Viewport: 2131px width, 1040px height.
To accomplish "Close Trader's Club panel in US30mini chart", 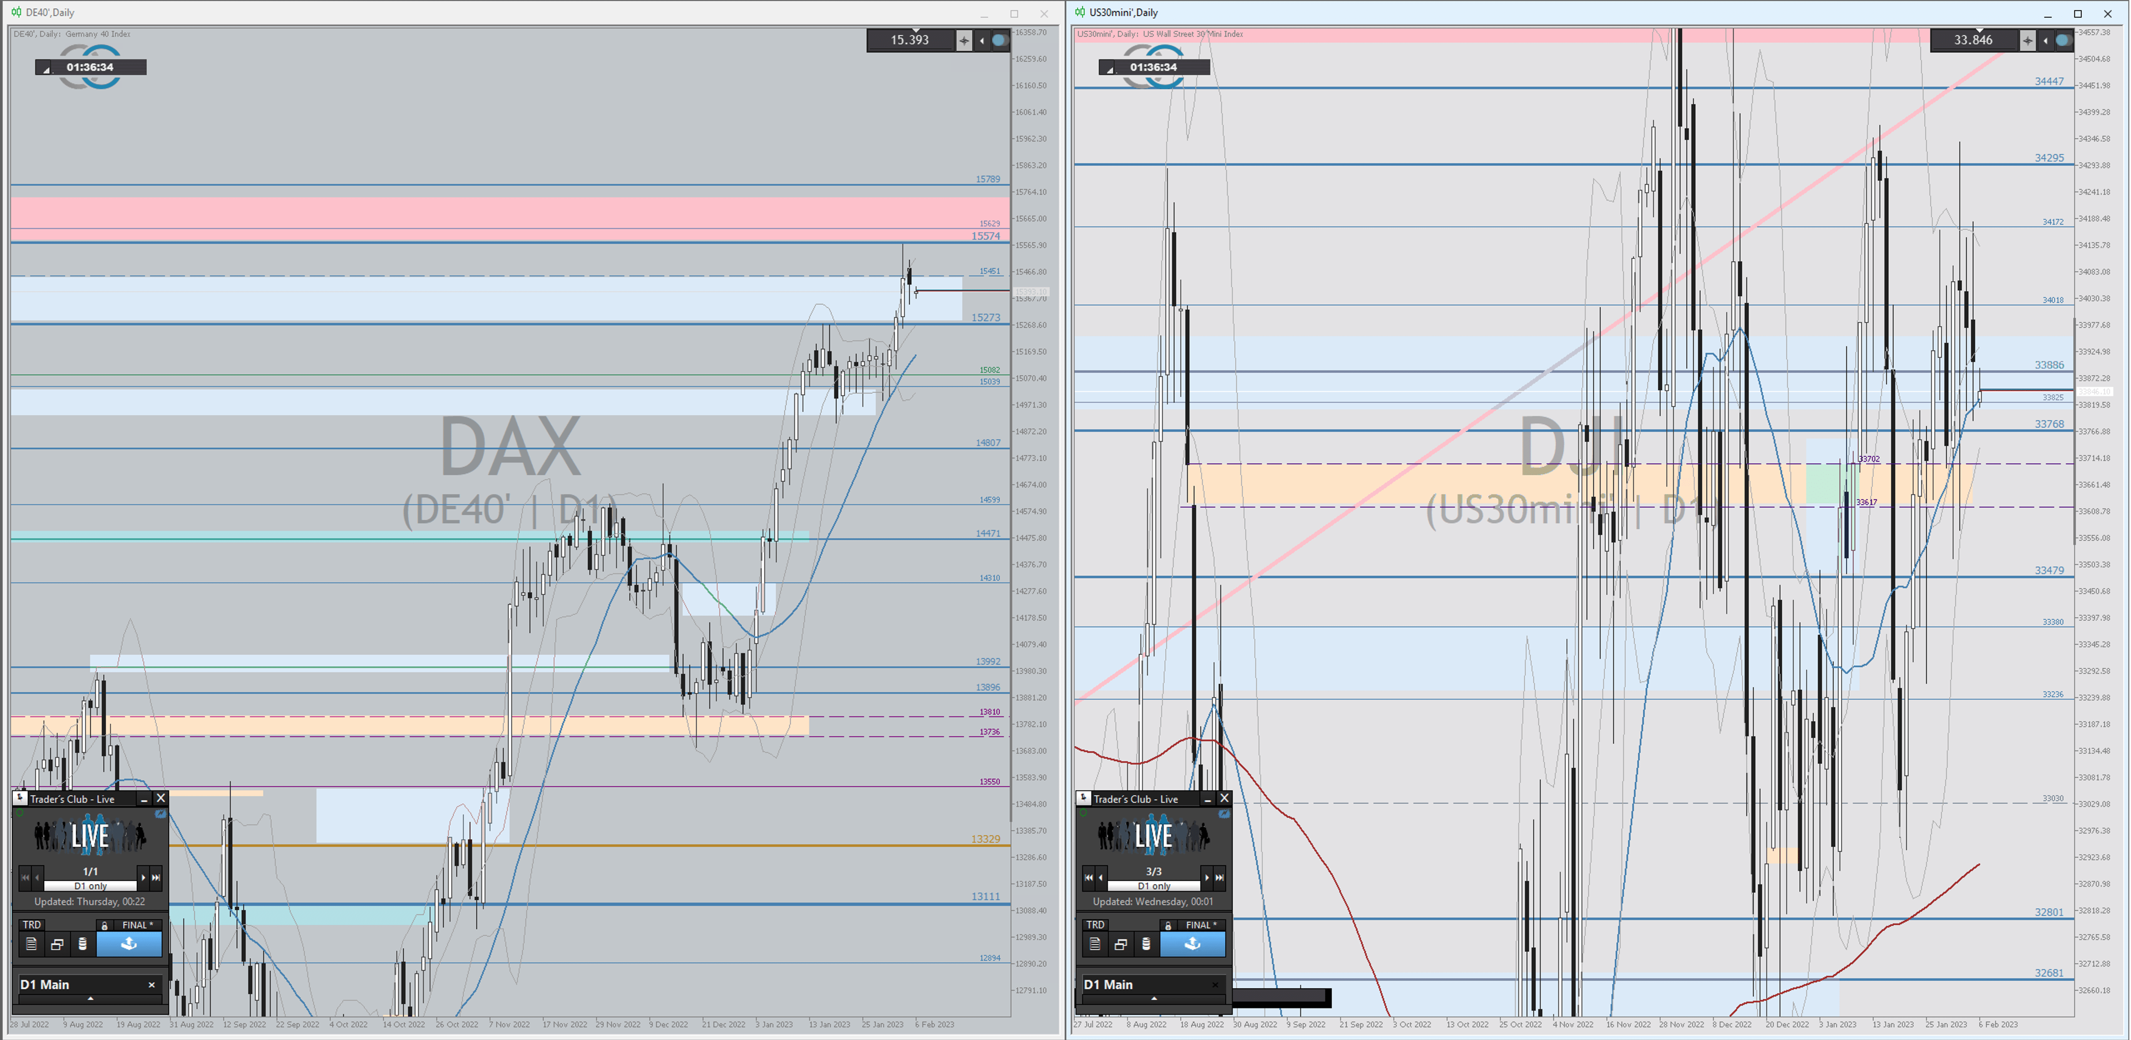I will [1225, 798].
